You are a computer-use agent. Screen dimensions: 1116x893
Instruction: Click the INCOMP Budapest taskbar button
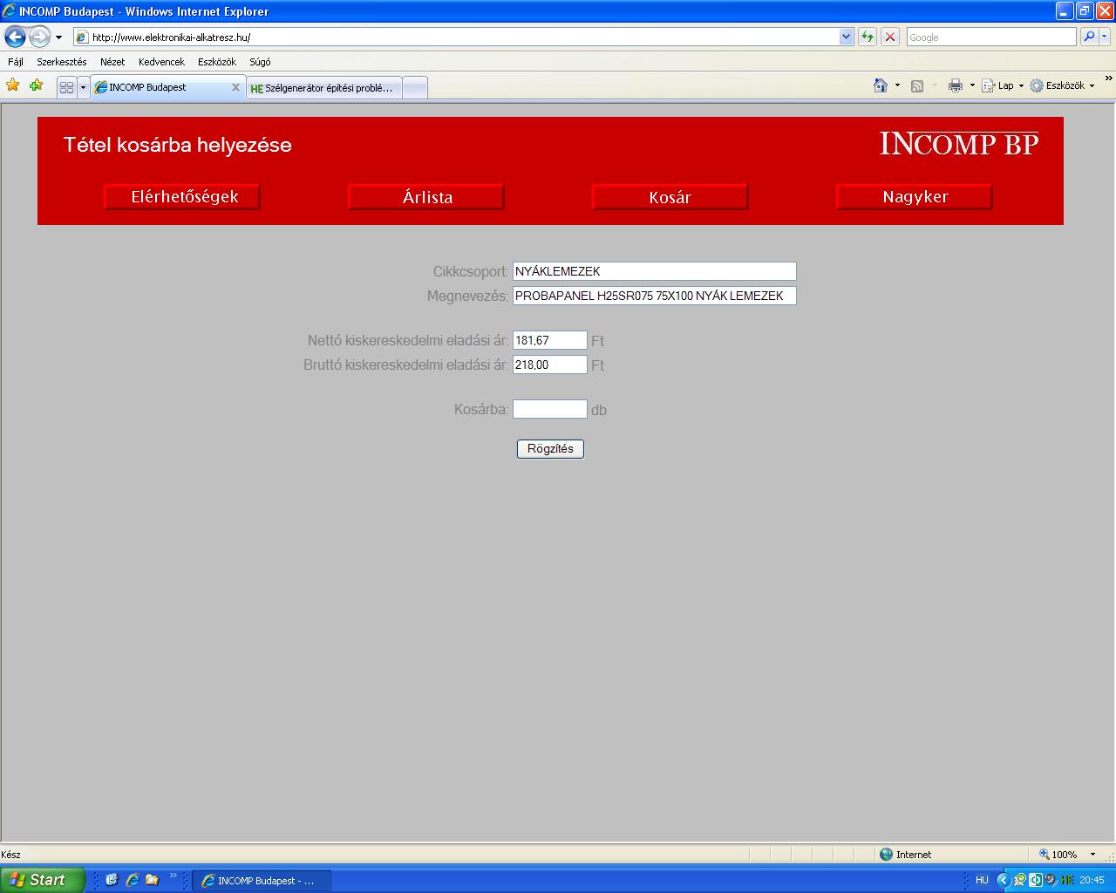click(x=262, y=881)
